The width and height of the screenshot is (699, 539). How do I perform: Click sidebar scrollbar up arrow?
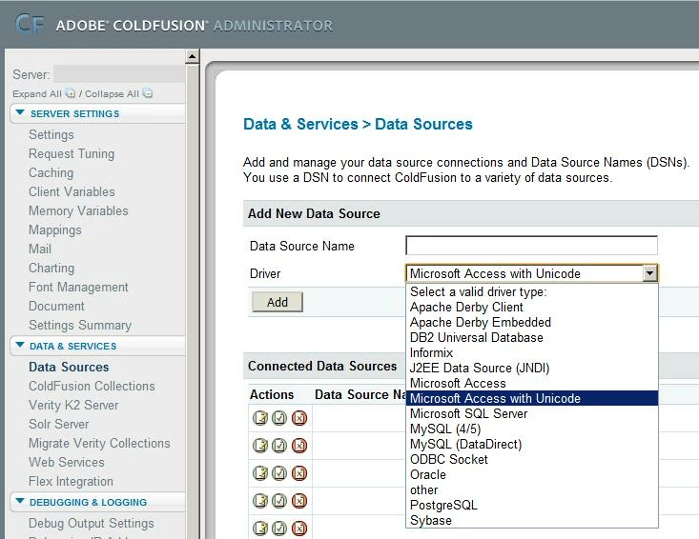192,56
